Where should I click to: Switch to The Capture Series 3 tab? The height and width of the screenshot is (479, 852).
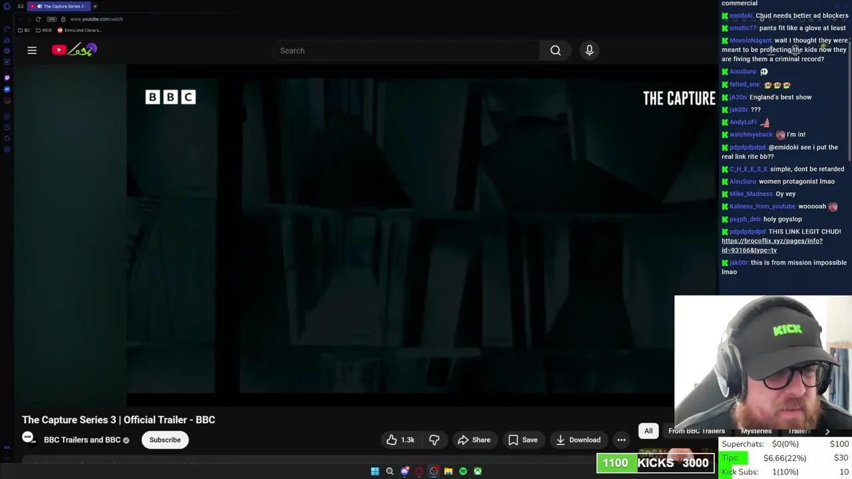click(x=59, y=6)
